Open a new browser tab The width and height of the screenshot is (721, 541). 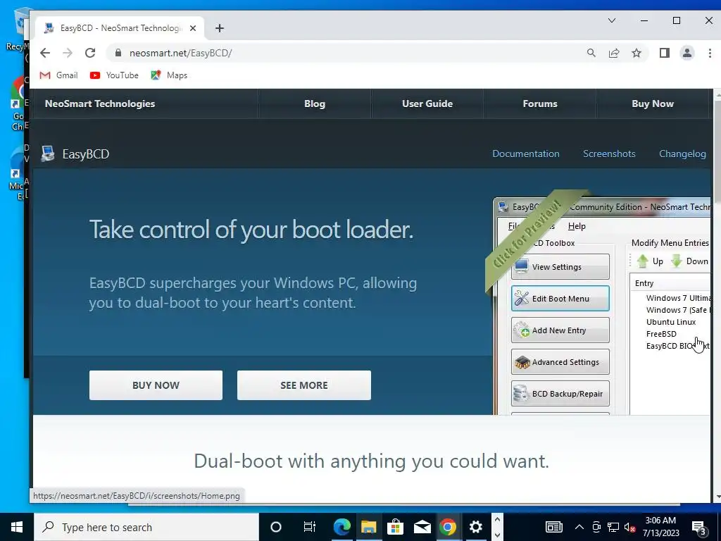220,28
